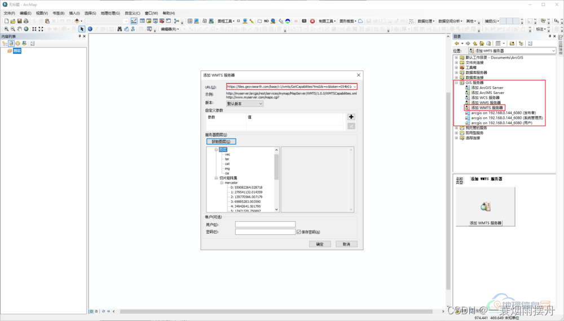Open a map document with the folder icon

tap(13, 21)
